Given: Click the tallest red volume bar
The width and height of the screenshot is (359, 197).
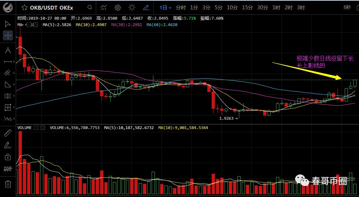Looking at the screenshot, I should 20,163.
